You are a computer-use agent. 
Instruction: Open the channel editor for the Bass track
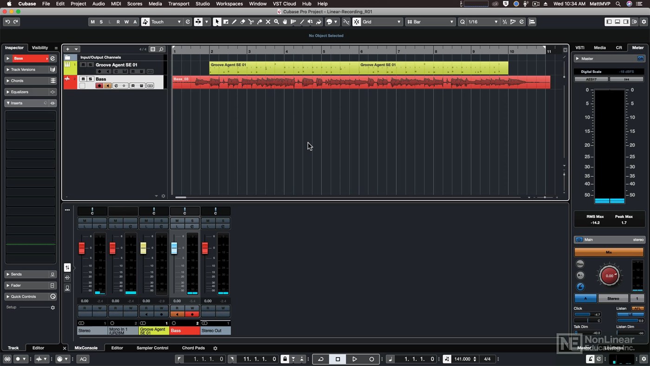[x=116, y=86]
